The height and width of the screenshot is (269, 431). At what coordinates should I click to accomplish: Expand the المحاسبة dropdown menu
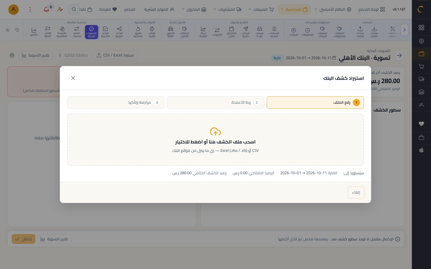pos(294,10)
